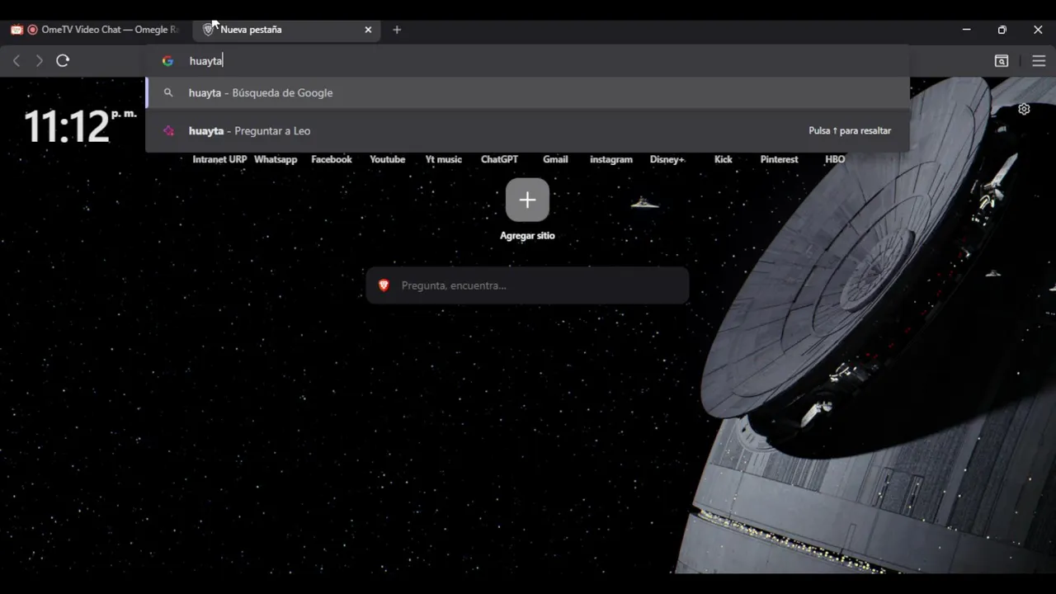This screenshot has width=1056, height=594.
Task: Open new tab with the plus button
Action: tap(397, 30)
